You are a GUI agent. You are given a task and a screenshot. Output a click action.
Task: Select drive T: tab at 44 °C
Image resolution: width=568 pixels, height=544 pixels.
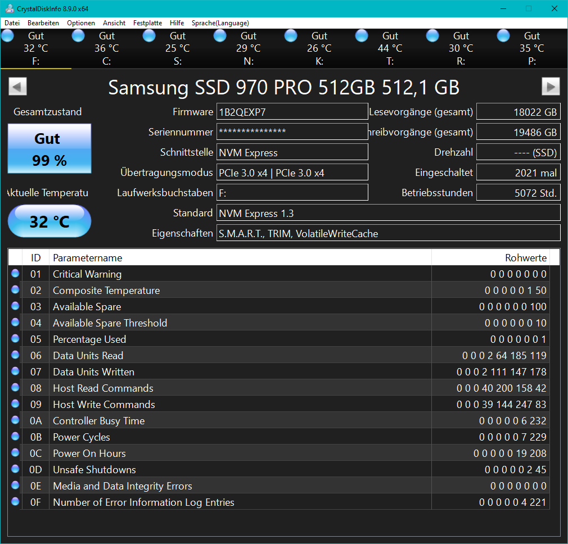(390, 48)
